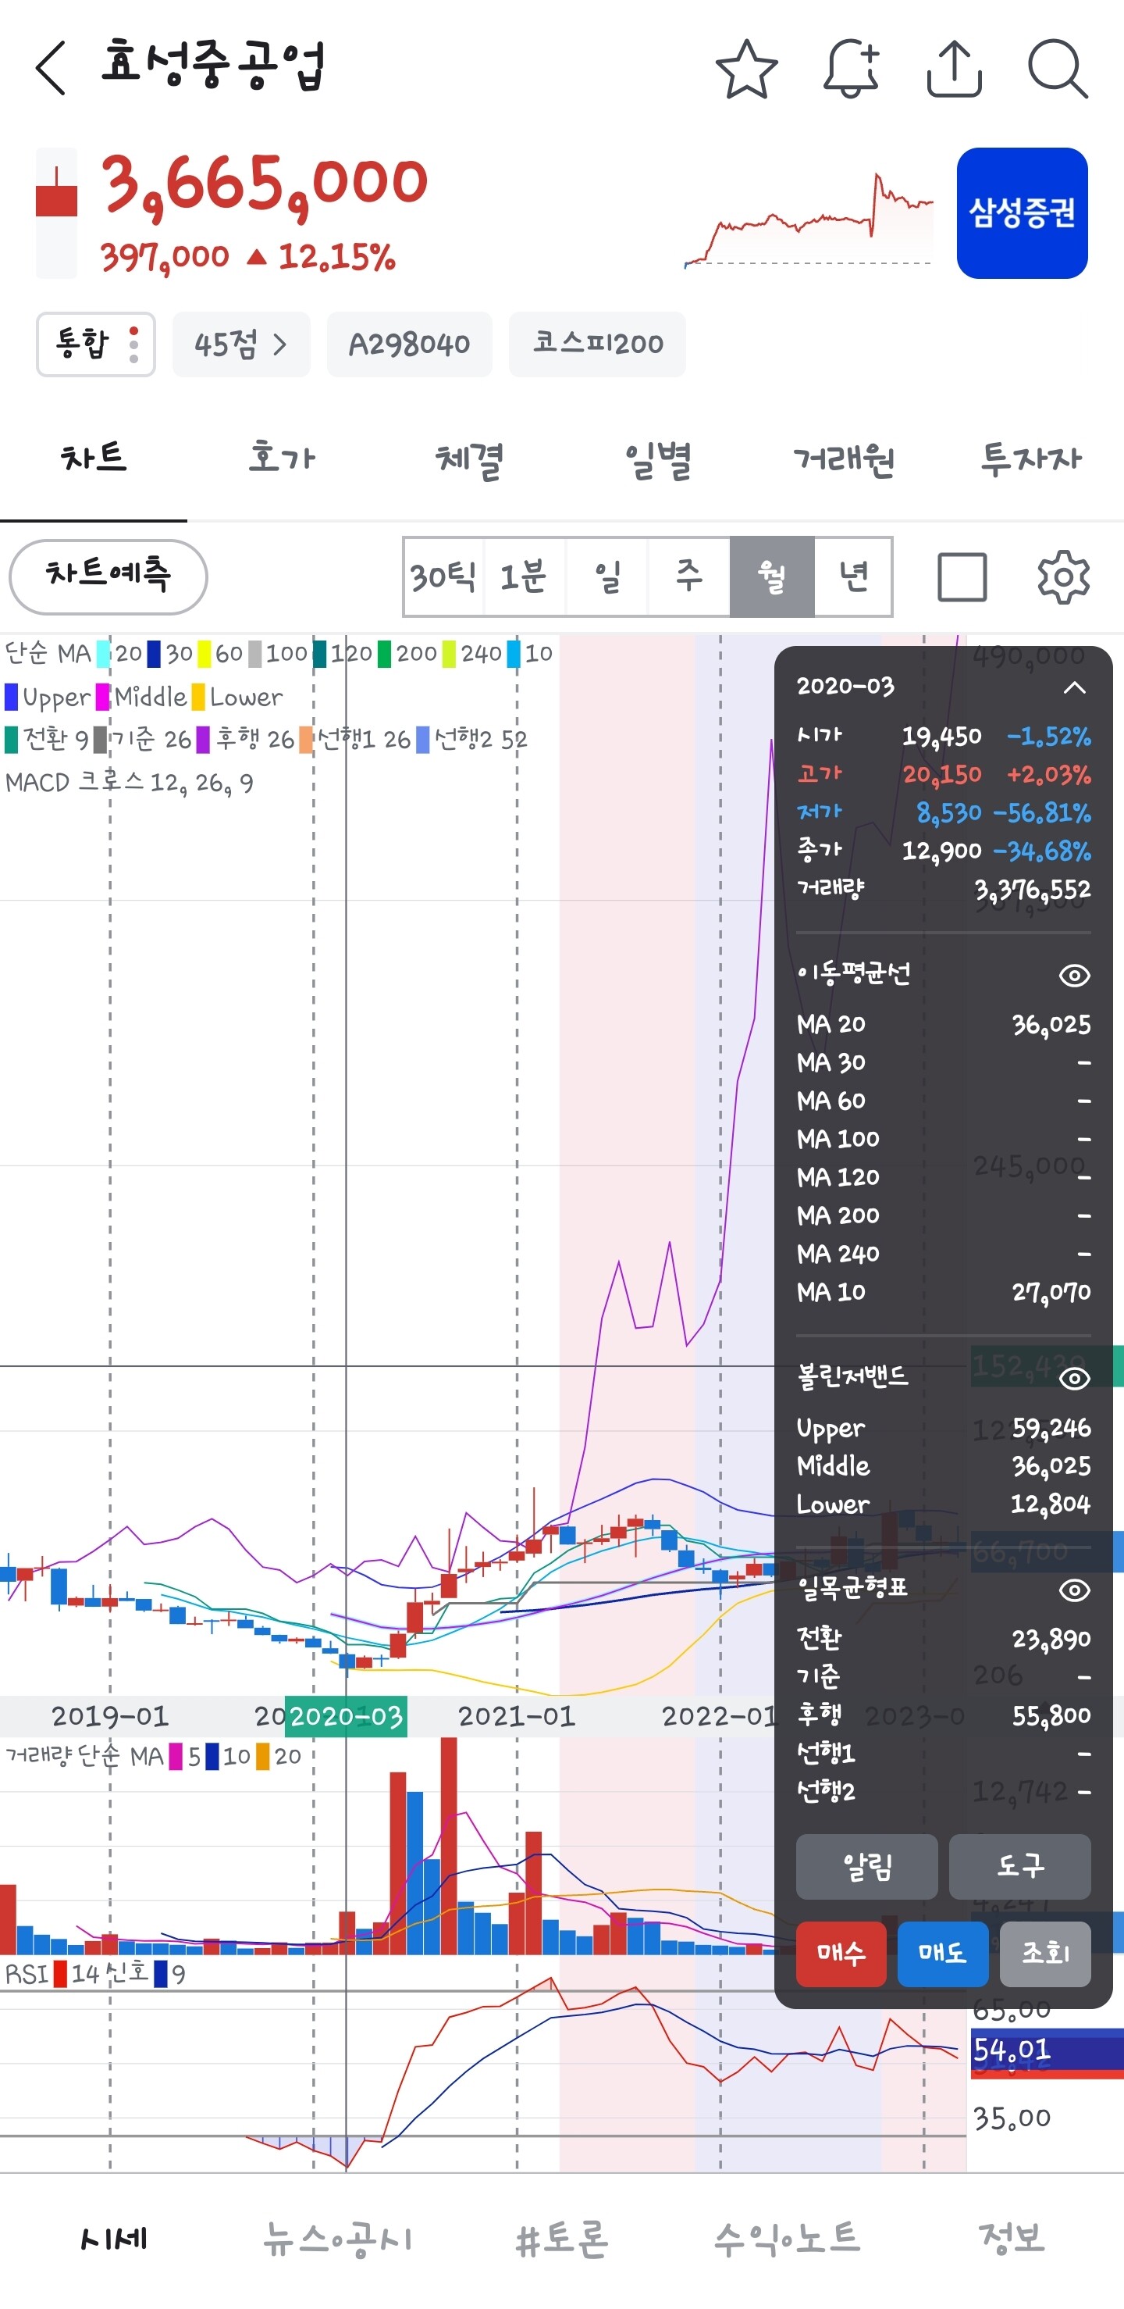Tap the 후행 26 purple legend swatch
This screenshot has width=1124, height=2309.
[x=203, y=740]
